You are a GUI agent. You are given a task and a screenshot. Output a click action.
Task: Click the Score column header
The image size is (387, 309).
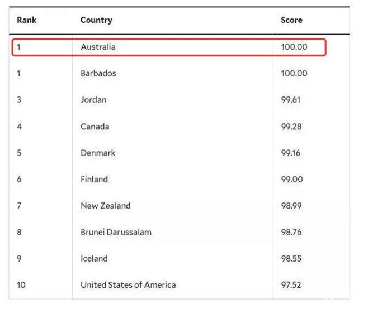[291, 20]
